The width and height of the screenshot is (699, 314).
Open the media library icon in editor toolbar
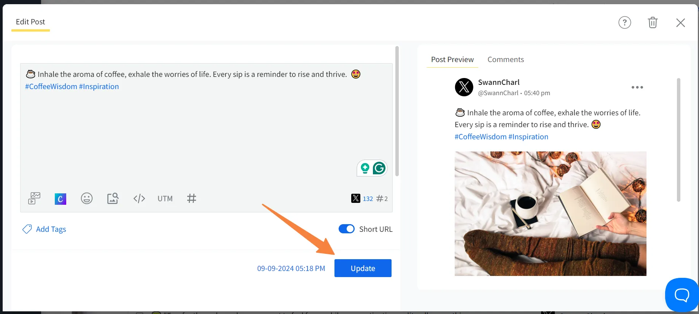(34, 198)
